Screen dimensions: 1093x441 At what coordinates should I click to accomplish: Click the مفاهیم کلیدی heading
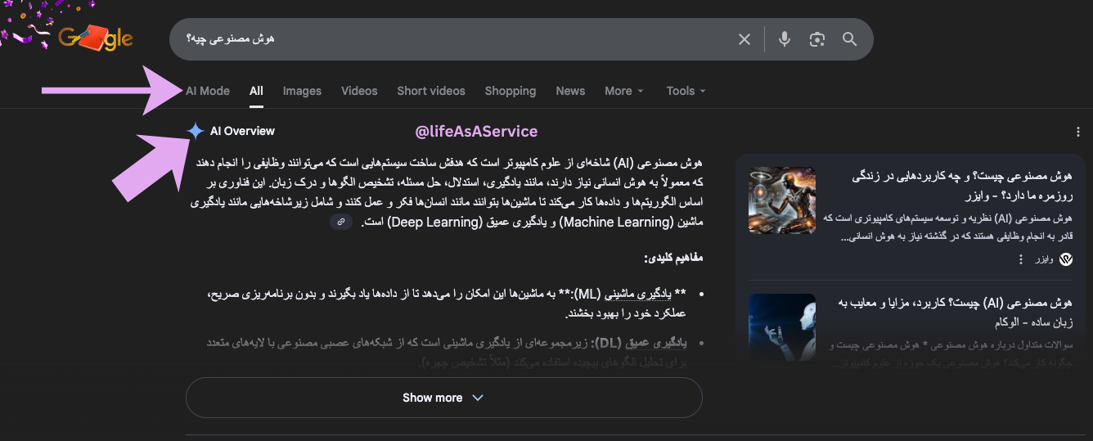pyautogui.click(x=674, y=258)
